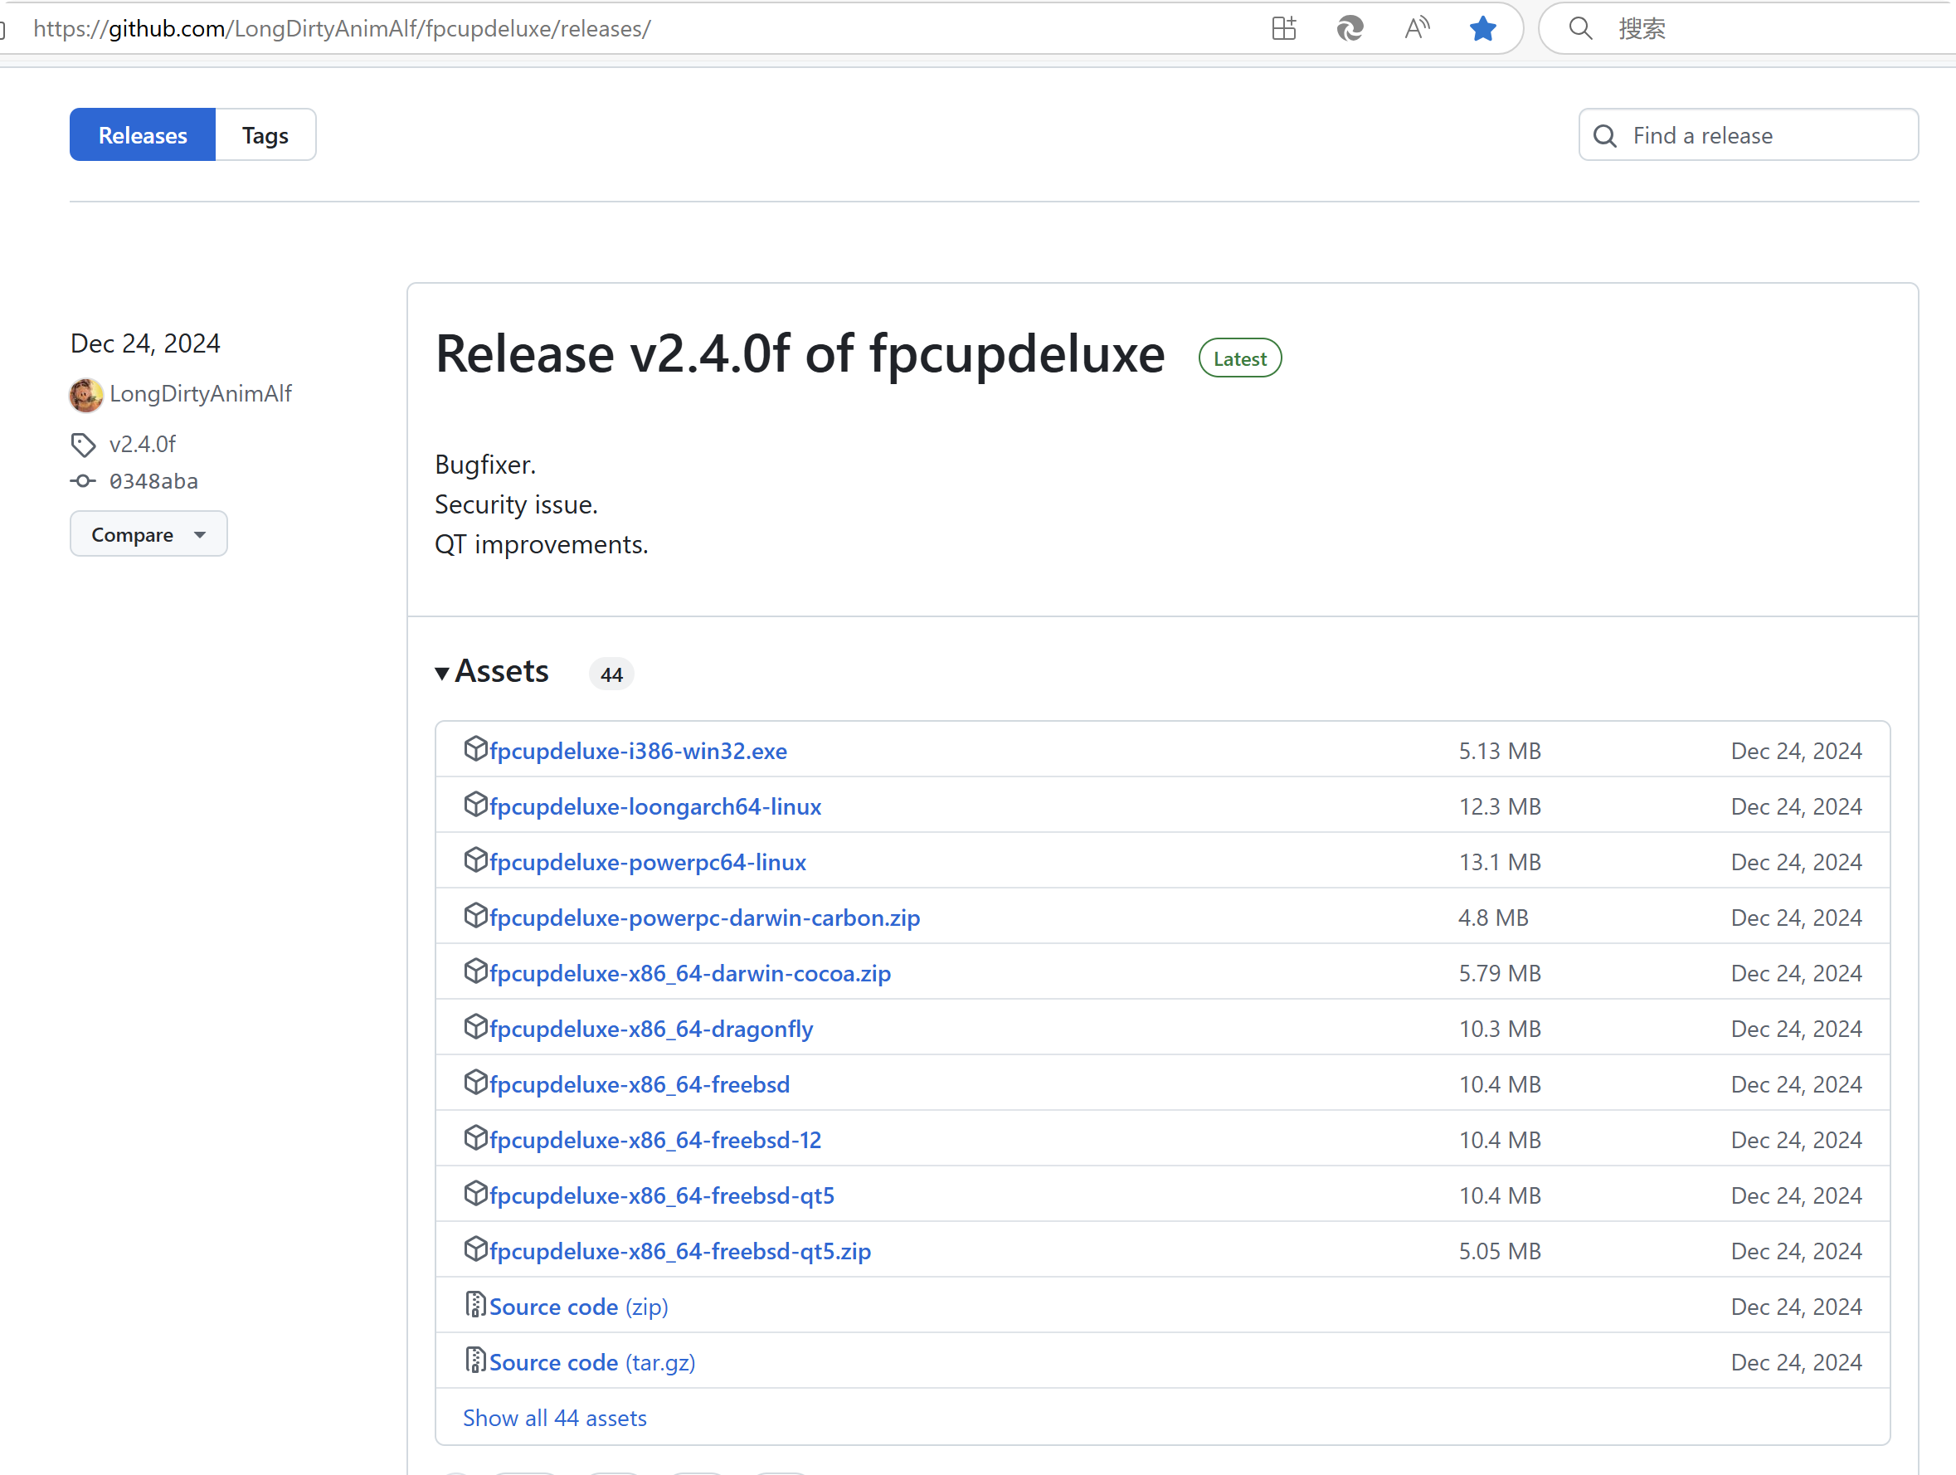Open the Compare dropdown
The width and height of the screenshot is (1956, 1475).
[x=148, y=534]
